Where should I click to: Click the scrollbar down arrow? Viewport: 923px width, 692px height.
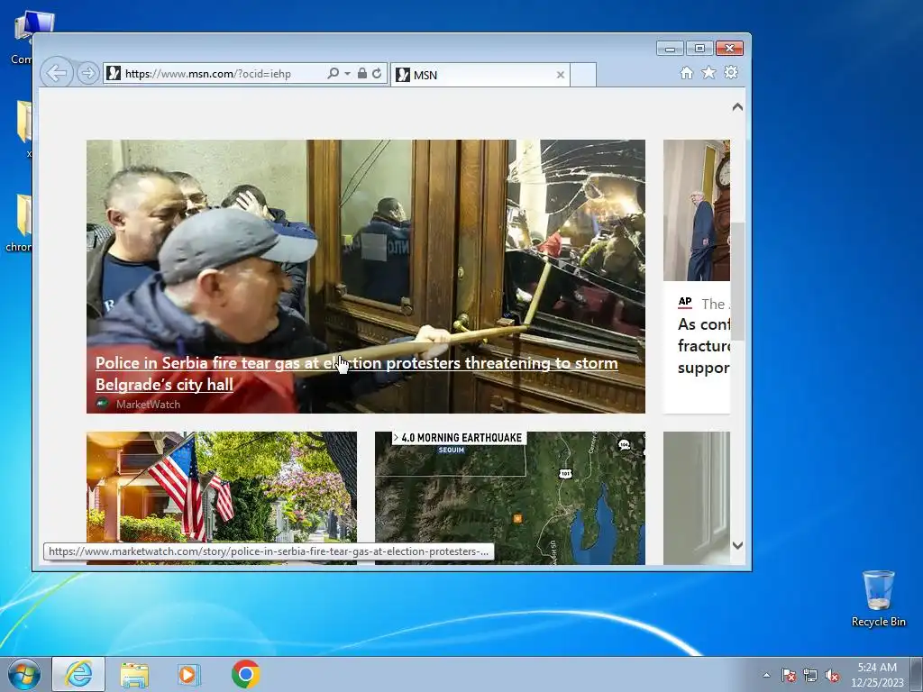click(x=737, y=545)
